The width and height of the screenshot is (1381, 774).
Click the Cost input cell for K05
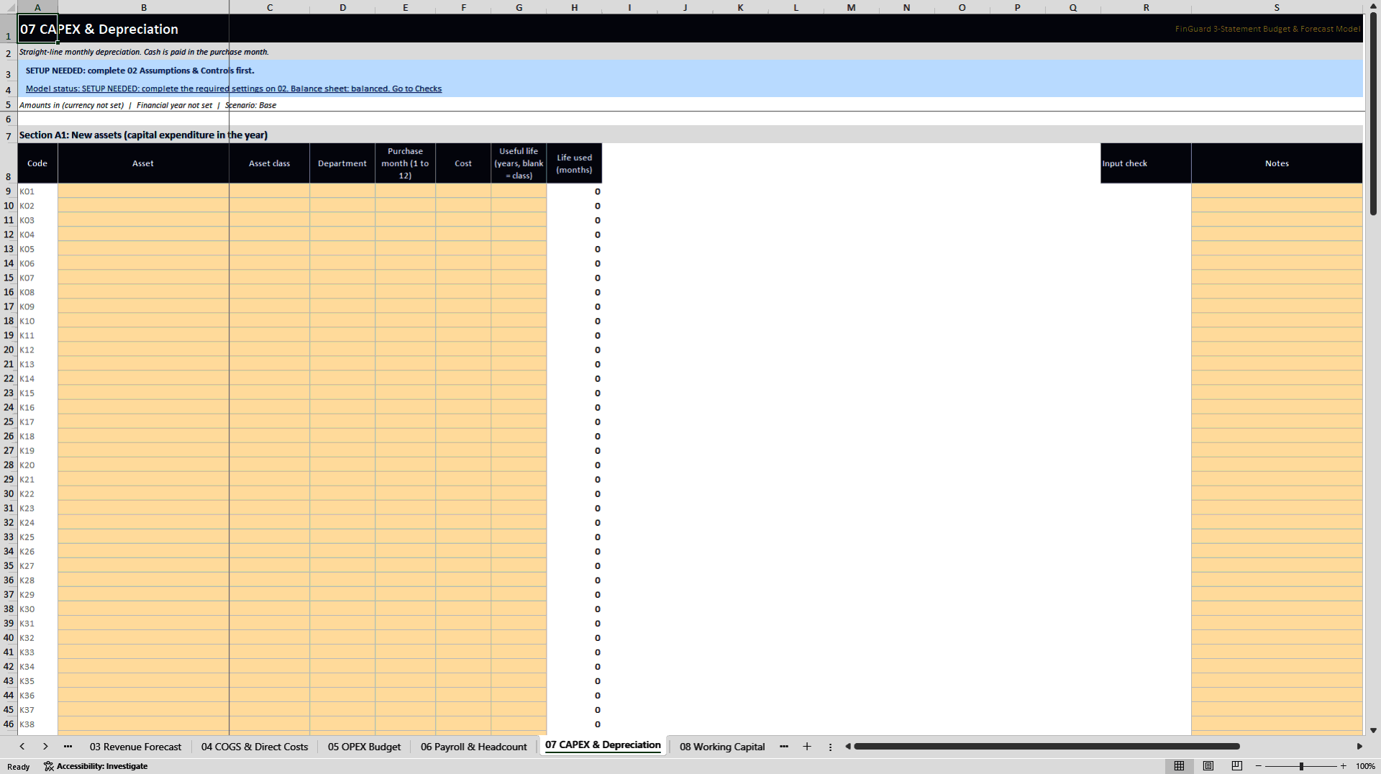click(x=463, y=249)
